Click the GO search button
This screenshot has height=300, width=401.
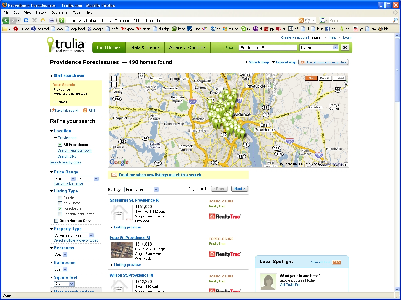pyautogui.click(x=345, y=47)
